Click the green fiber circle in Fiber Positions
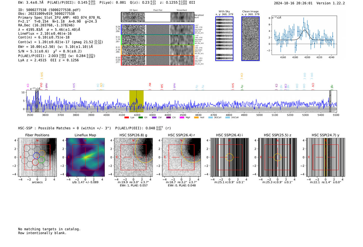The height and width of the screenshot is (247, 363). [41, 159]
